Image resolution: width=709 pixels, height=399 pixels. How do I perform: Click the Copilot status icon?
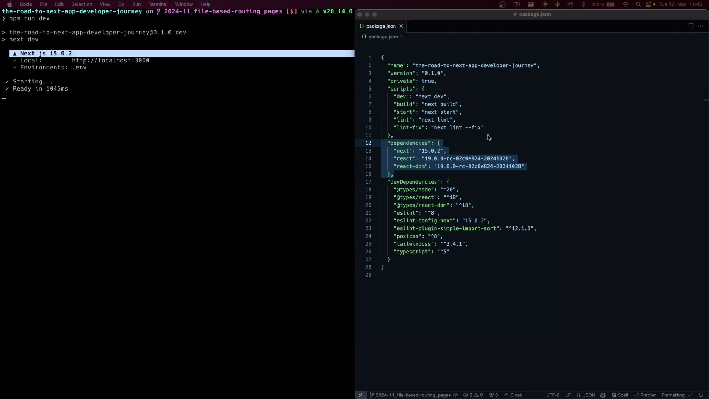[x=603, y=395]
